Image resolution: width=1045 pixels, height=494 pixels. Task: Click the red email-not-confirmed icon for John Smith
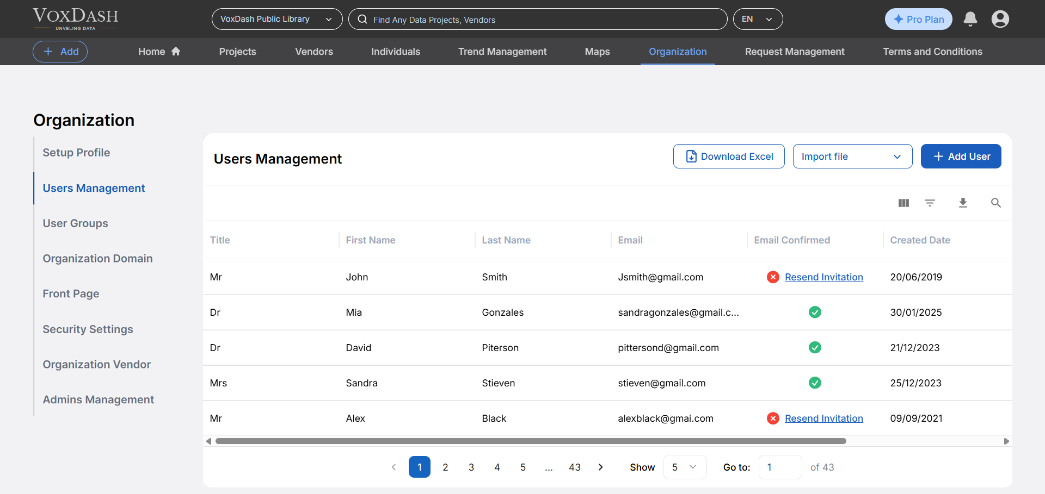click(x=773, y=277)
